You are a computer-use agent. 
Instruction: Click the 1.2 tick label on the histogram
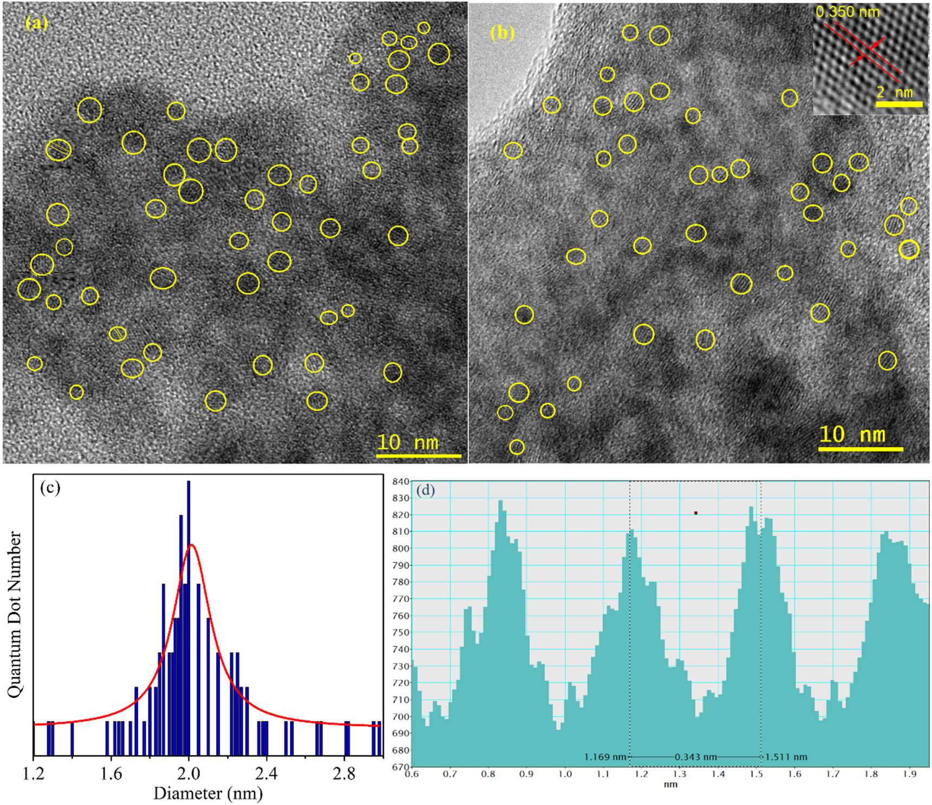(x=34, y=774)
